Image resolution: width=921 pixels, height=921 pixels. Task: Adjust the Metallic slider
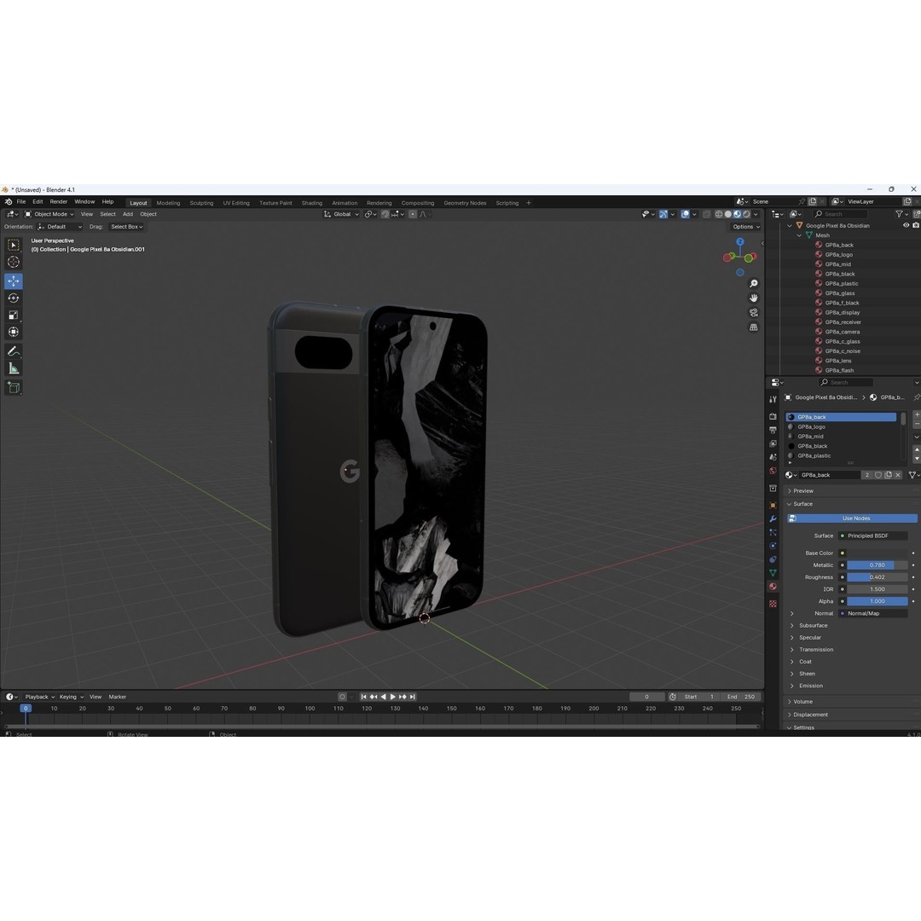[x=877, y=565]
